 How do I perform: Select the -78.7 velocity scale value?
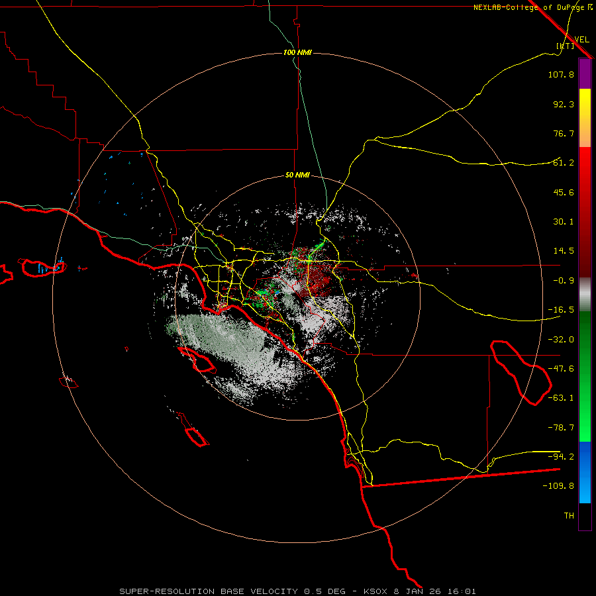tap(561, 428)
